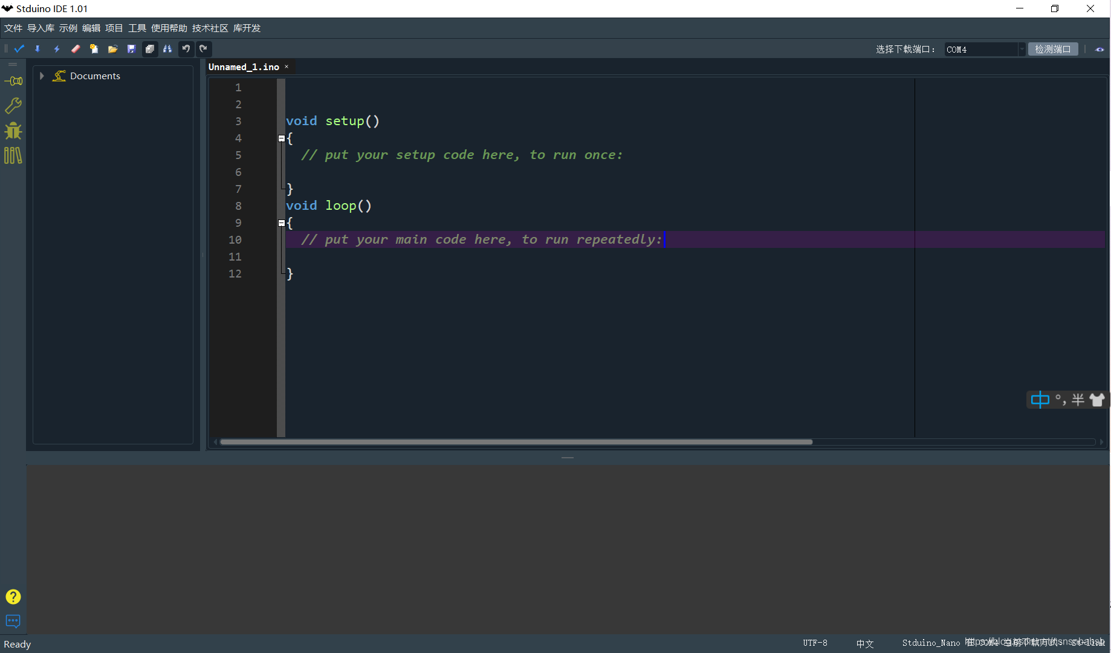Click the UTF-8 encoding status entry

[x=815, y=643]
